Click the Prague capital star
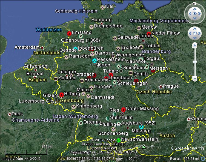 (x=161, y=86)
